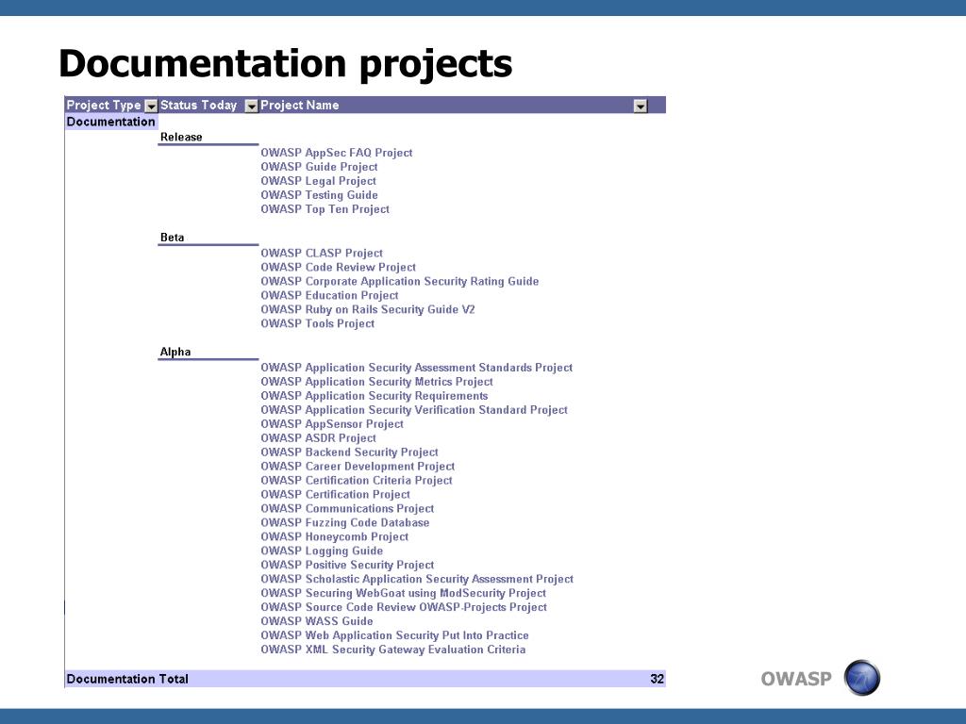This screenshot has width=966, height=724.
Task: Click OWASP Corporate Application Security Rating Guide
Action: pyautogui.click(x=400, y=281)
